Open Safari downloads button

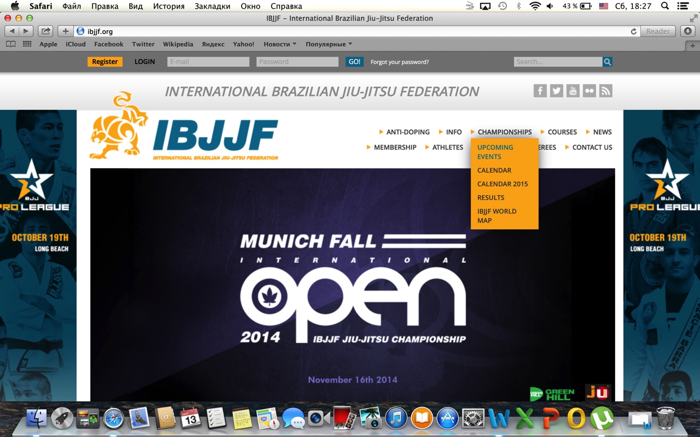pyautogui.click(x=688, y=31)
